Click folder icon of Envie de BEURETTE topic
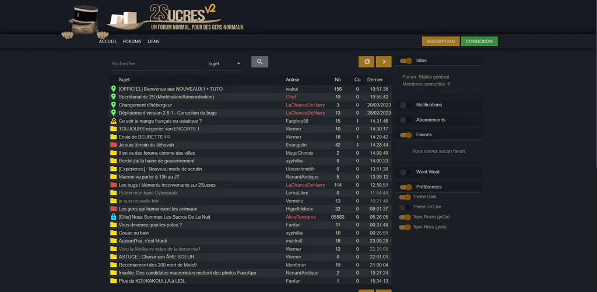 pyautogui.click(x=113, y=137)
